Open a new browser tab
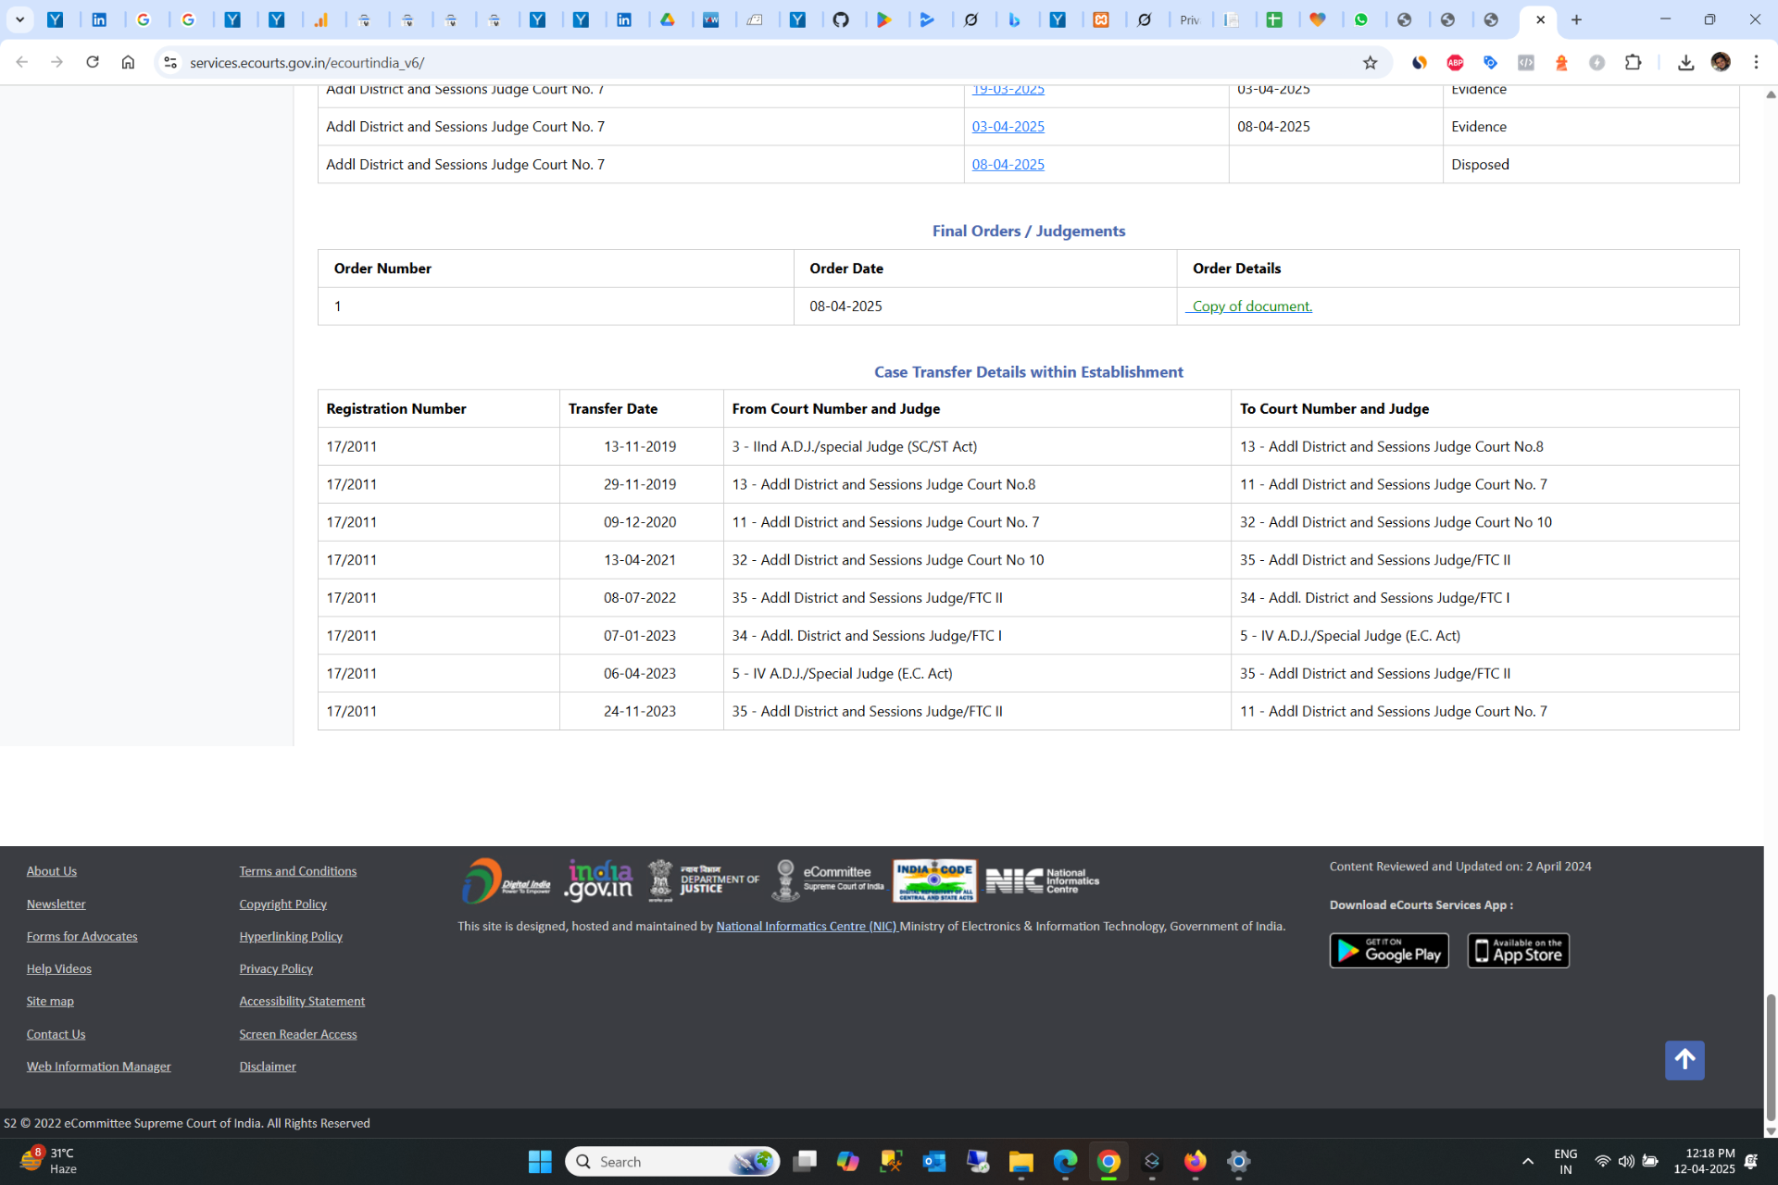 (x=1576, y=19)
